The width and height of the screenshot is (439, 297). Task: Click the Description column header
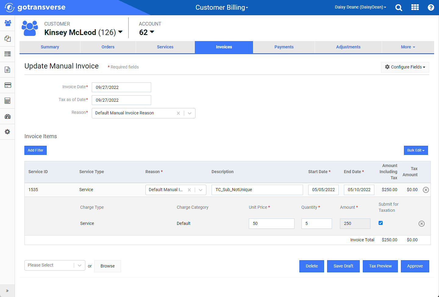223,172
